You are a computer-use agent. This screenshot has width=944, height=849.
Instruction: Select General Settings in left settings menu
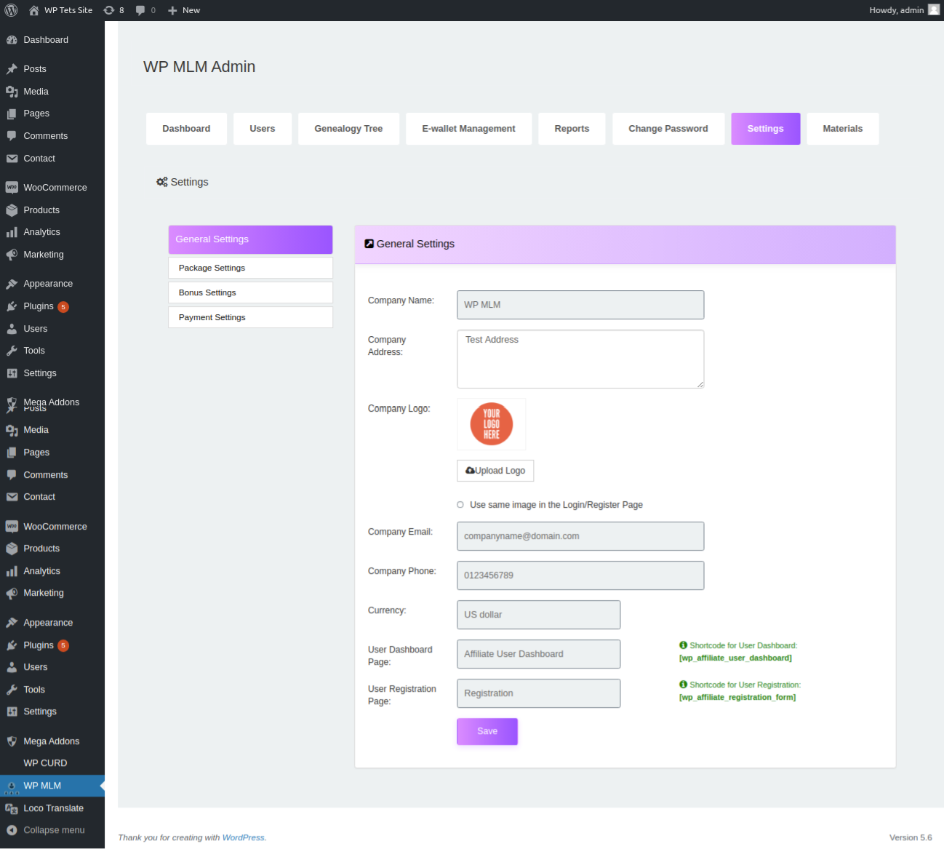pos(250,239)
